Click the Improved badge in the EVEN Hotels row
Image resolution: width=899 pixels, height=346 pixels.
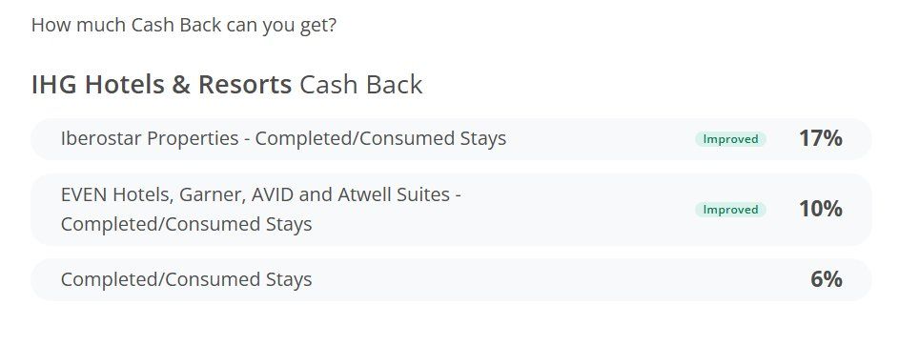coord(730,210)
